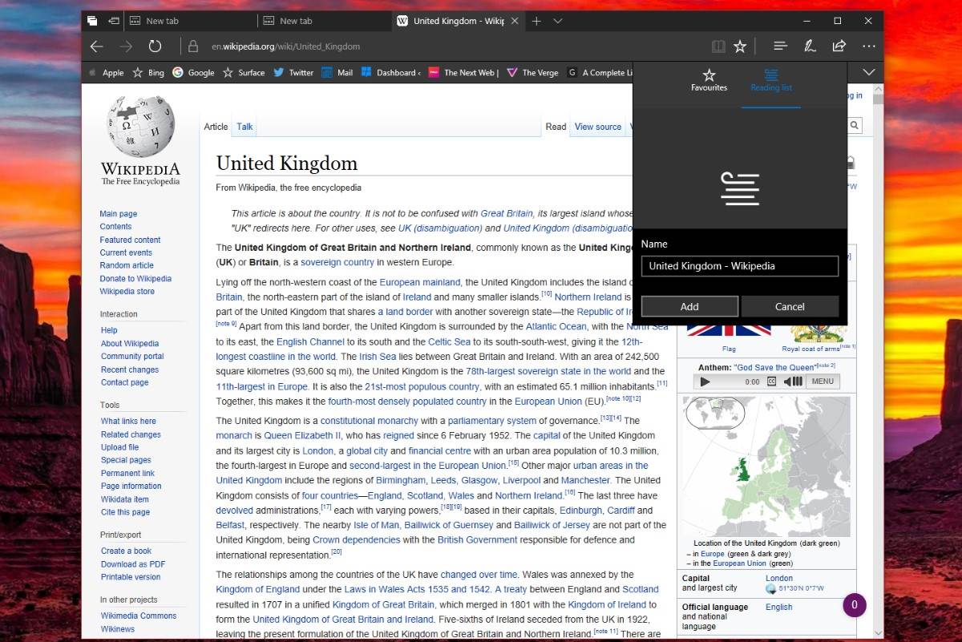Open the Hub three-lines icon

click(x=780, y=46)
